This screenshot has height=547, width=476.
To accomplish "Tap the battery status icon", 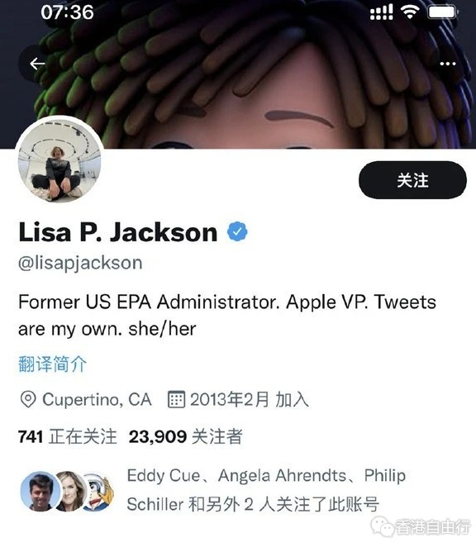I will tap(443, 12).
